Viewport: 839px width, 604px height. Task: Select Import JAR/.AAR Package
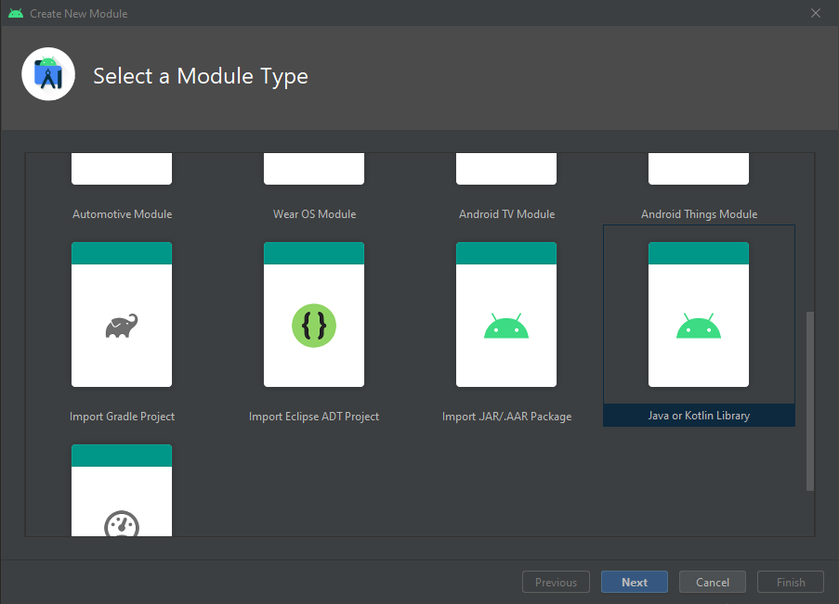coord(505,314)
